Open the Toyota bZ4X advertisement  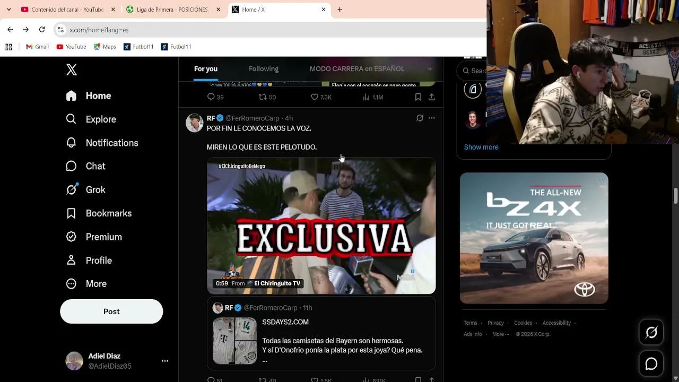534,238
